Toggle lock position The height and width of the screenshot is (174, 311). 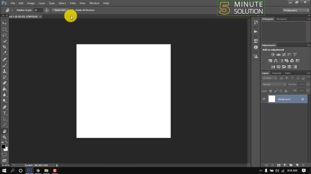[x=281, y=91]
